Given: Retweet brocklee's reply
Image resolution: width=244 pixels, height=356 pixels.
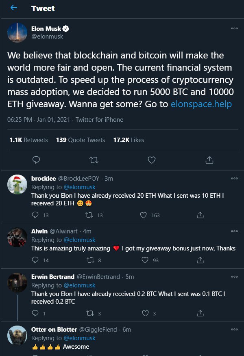Looking at the screenshot, I should 90,215.
